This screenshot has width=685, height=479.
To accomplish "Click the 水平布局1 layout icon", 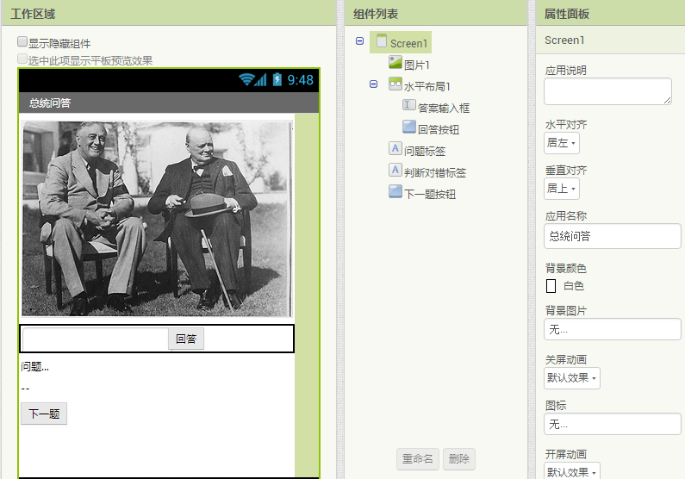I will click(395, 84).
